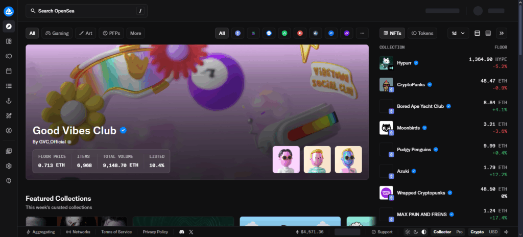Open the calendar icon in sidebar

(x=9, y=71)
